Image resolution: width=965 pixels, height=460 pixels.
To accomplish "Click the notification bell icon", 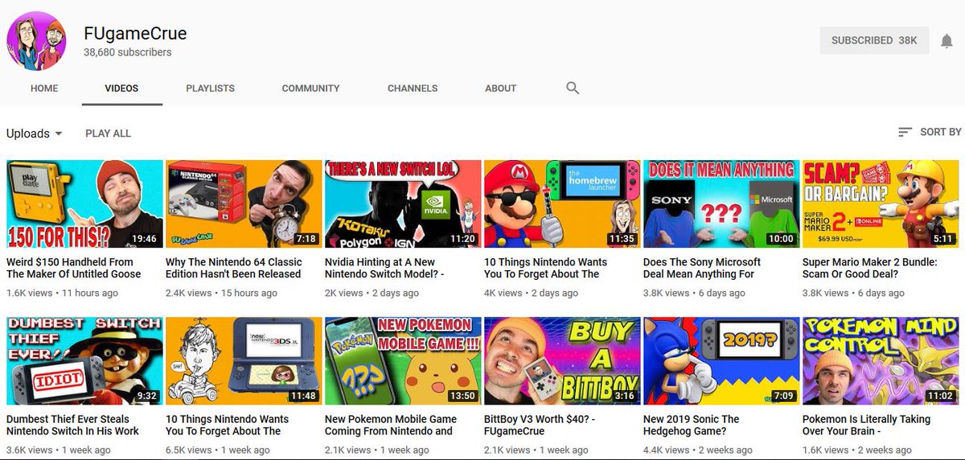I will tap(947, 41).
